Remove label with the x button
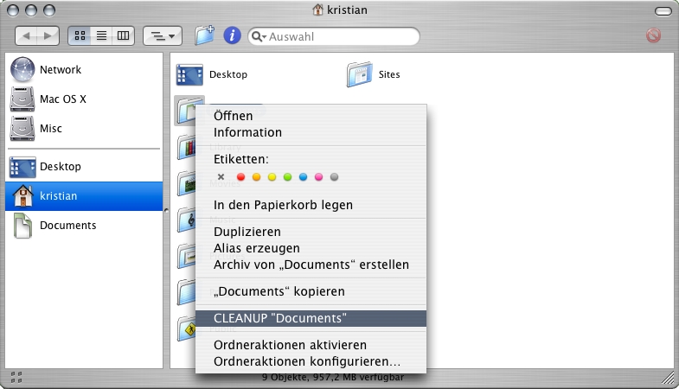This screenshot has width=679, height=389. point(221,177)
